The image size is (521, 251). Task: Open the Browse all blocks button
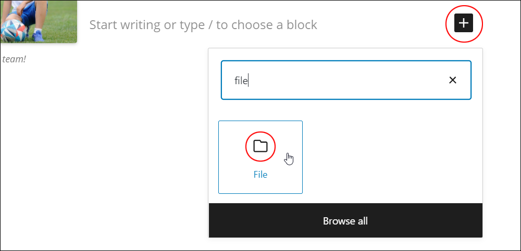345,220
